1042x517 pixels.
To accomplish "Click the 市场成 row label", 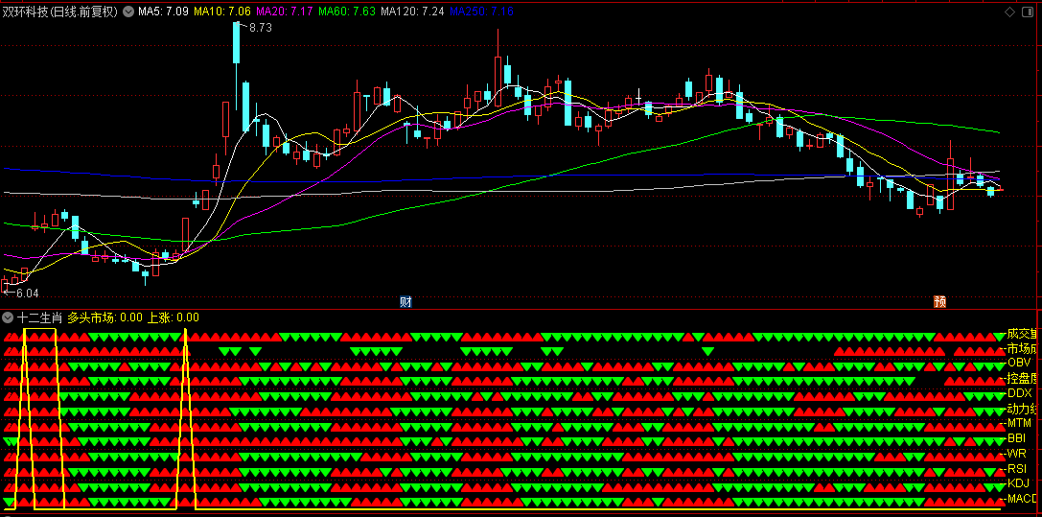I will (x=1022, y=348).
